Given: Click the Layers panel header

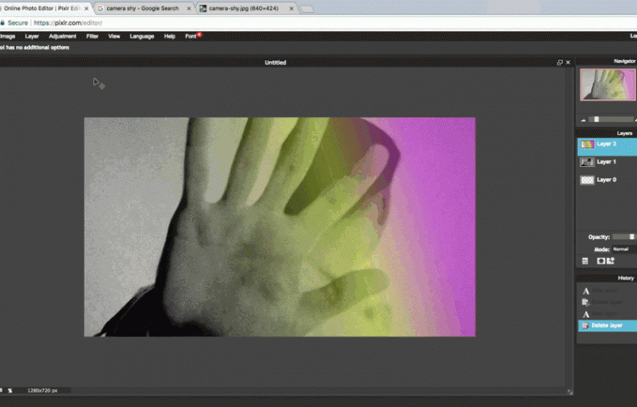Looking at the screenshot, I should click(x=606, y=133).
